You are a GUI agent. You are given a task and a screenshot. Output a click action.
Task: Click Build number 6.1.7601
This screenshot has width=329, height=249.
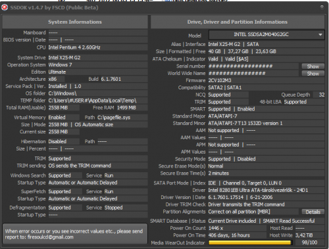(x=111, y=79)
